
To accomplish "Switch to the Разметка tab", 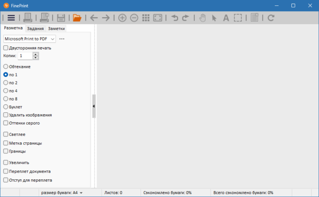I will click(13, 28).
